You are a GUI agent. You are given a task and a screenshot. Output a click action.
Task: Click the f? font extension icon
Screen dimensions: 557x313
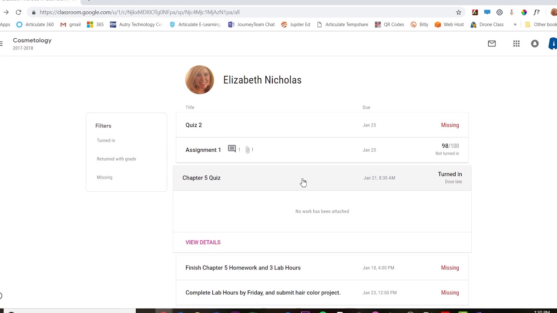coord(537,12)
